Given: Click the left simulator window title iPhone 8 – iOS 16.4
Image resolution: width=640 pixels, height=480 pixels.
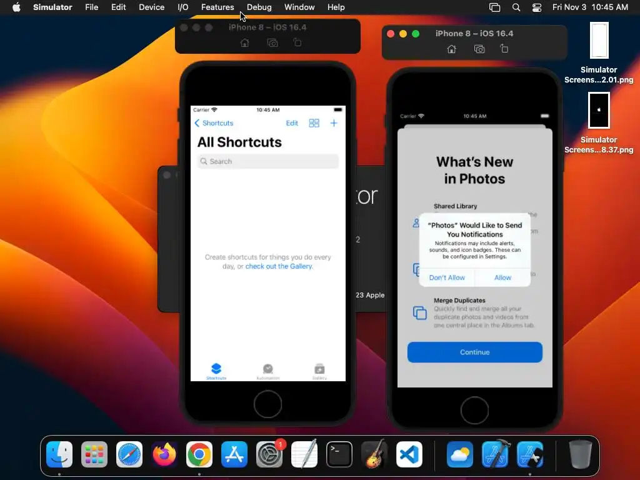Looking at the screenshot, I should pos(267,27).
